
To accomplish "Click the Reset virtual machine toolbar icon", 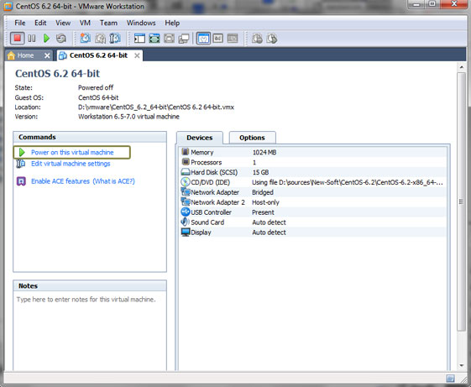I will coord(61,38).
